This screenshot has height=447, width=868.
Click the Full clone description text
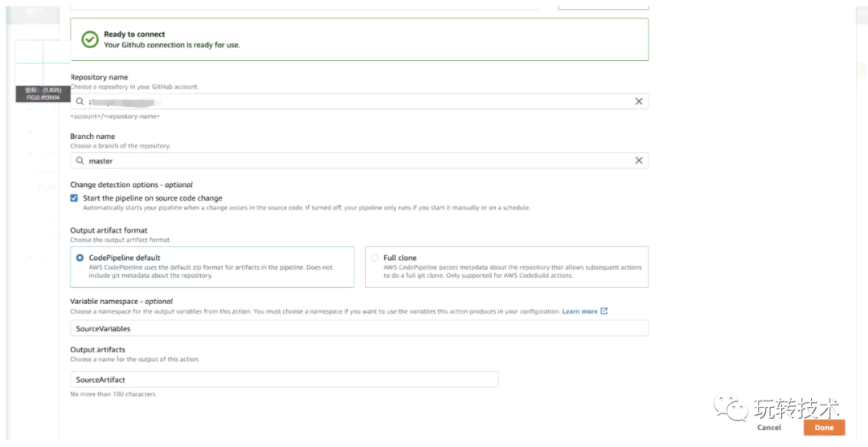pyautogui.click(x=511, y=271)
